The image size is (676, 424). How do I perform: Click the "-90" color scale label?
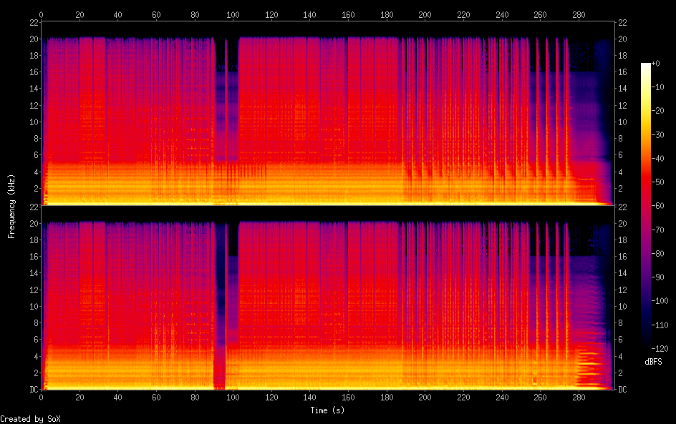(657, 277)
